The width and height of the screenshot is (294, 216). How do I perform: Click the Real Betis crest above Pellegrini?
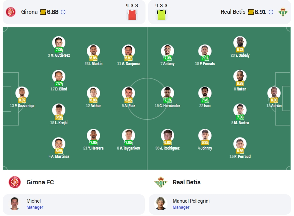tap(161, 182)
